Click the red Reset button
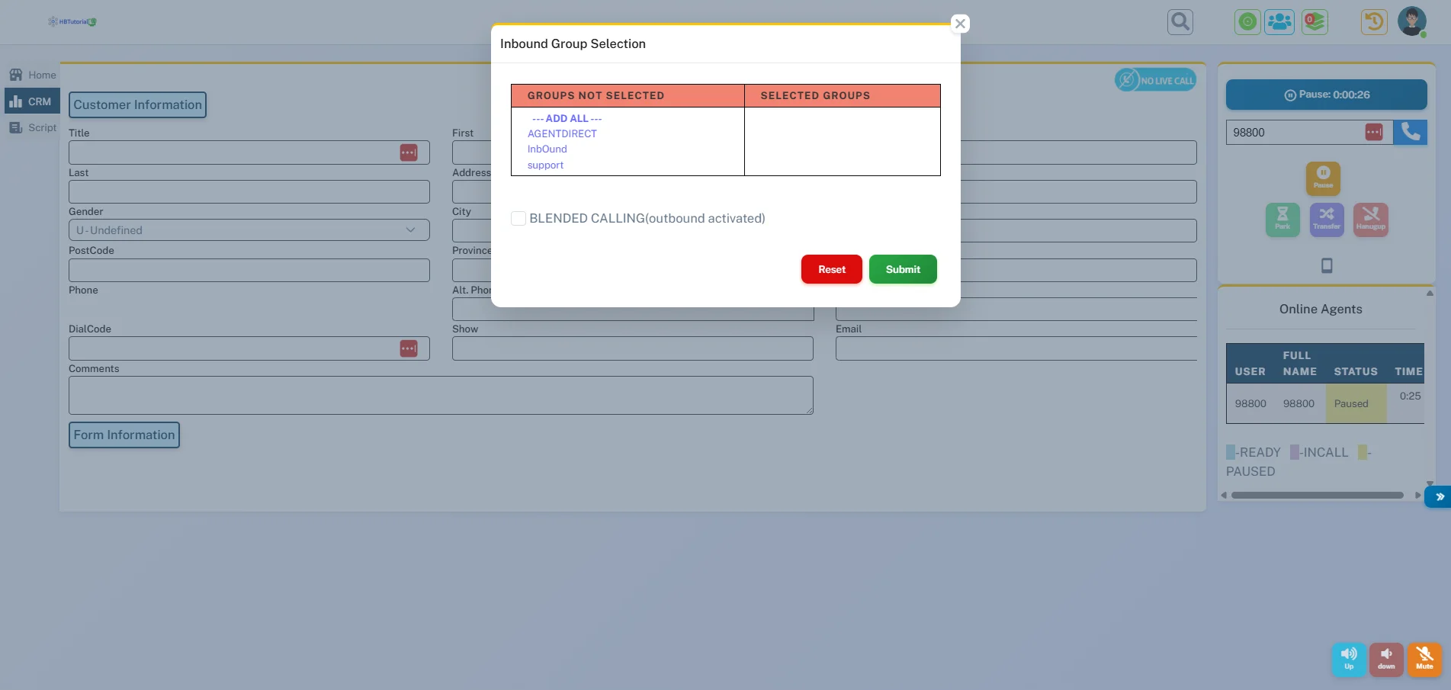 coord(832,269)
